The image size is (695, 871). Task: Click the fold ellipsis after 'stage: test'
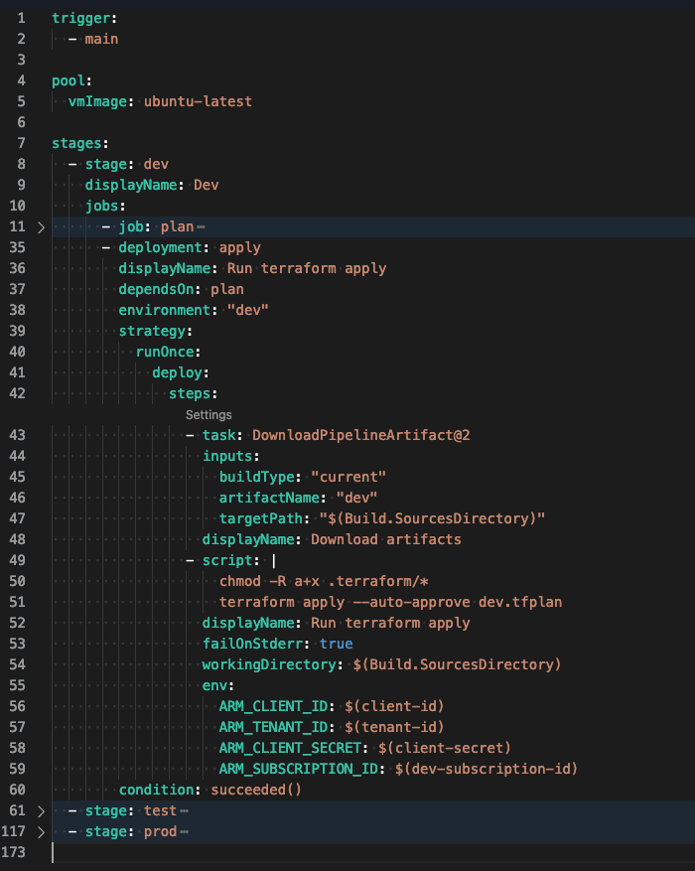[185, 810]
